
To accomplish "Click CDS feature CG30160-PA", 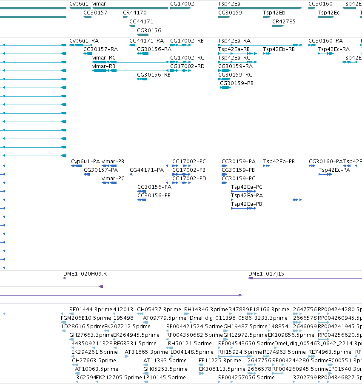I will [x=326, y=162].
